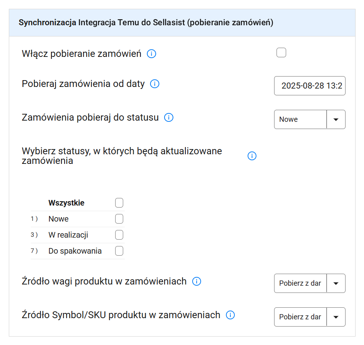The height and width of the screenshot is (345, 364).
Task: Tick the Nowe status checkbox
Action: (119, 219)
